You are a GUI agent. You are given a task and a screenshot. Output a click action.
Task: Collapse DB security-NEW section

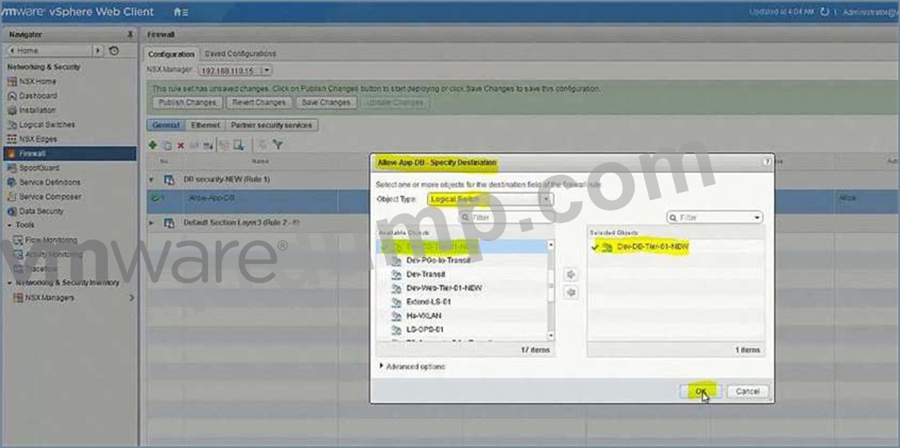tap(152, 179)
